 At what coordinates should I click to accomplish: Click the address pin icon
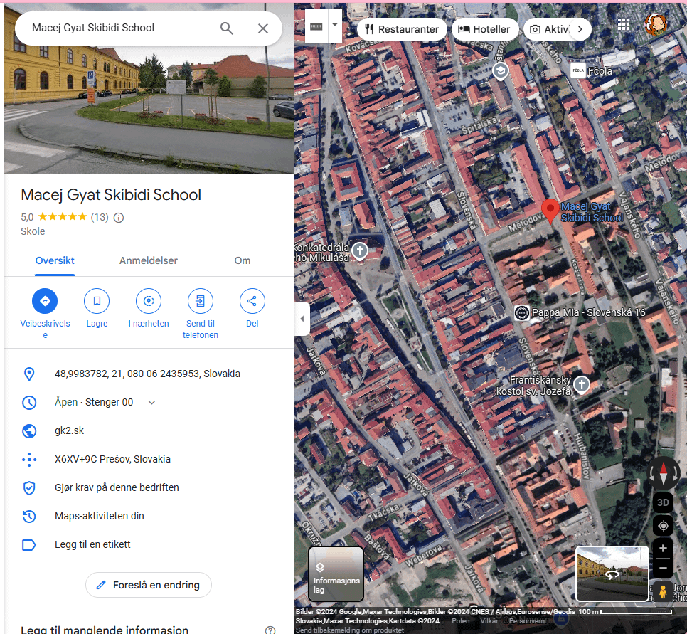pos(29,374)
